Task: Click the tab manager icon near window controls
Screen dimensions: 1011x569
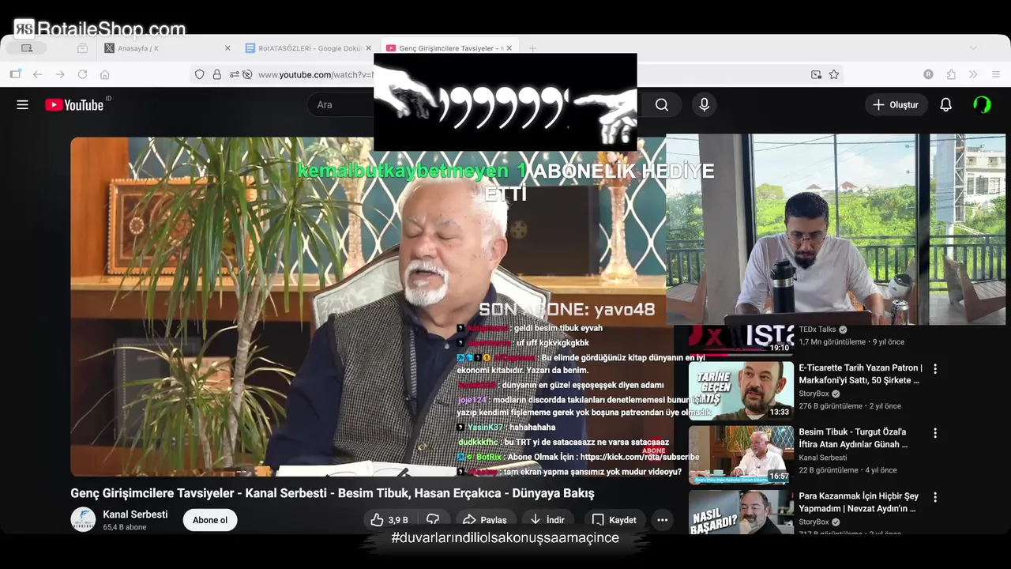Action: (27, 48)
